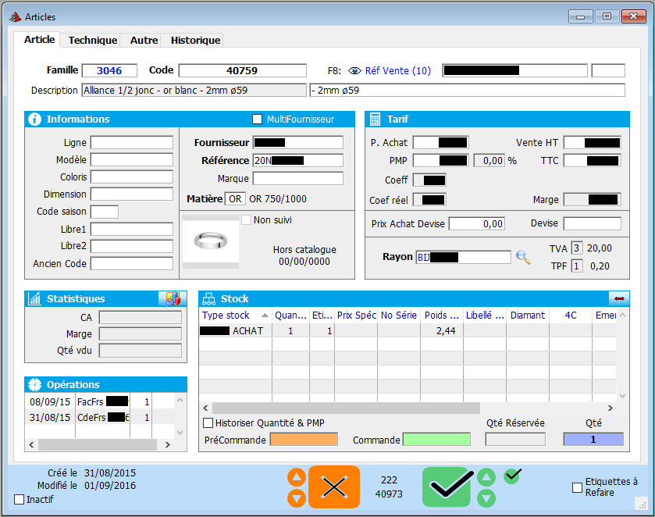Select the 31/08/15 CdeFrs operation row

[99, 417]
